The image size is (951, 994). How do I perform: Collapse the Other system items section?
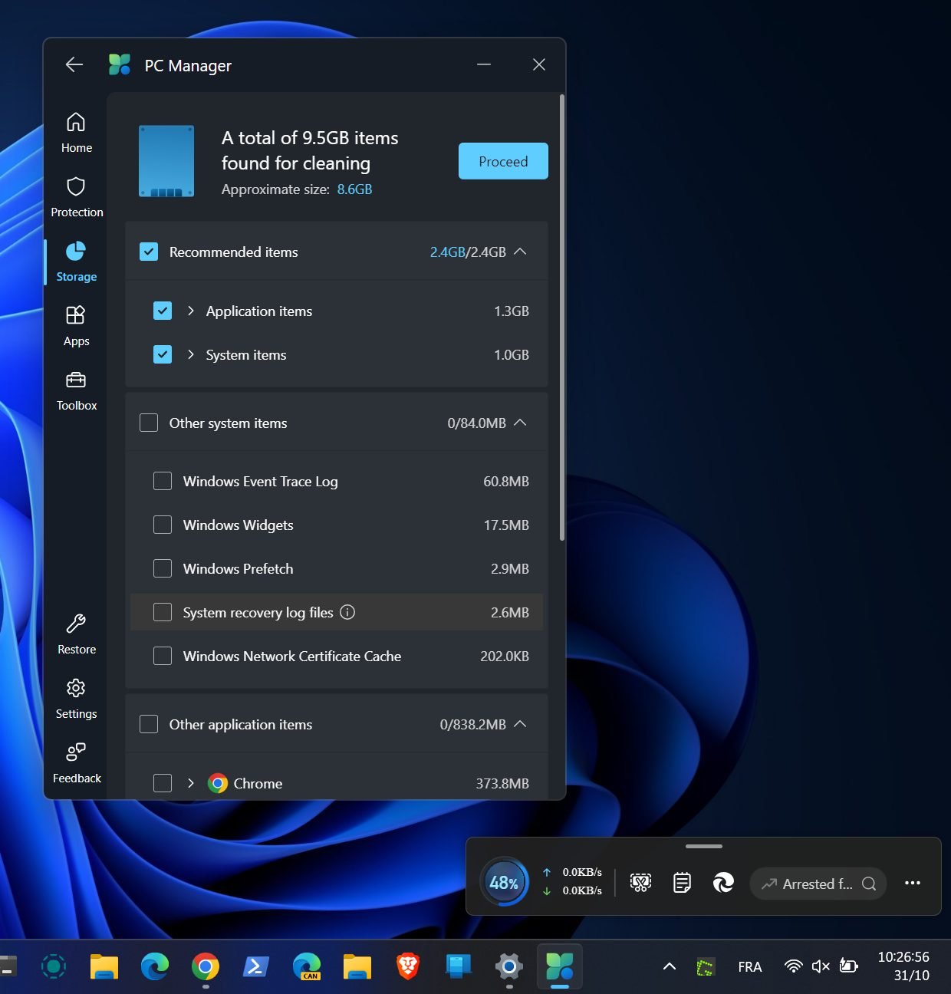point(520,423)
